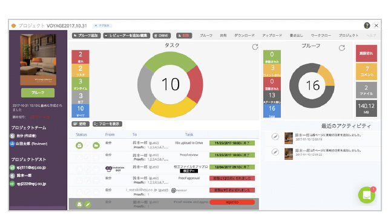Screen dimensions: 391x218
Task: Click pencil icon beside 1-page annotation activity
Action: coord(275,152)
